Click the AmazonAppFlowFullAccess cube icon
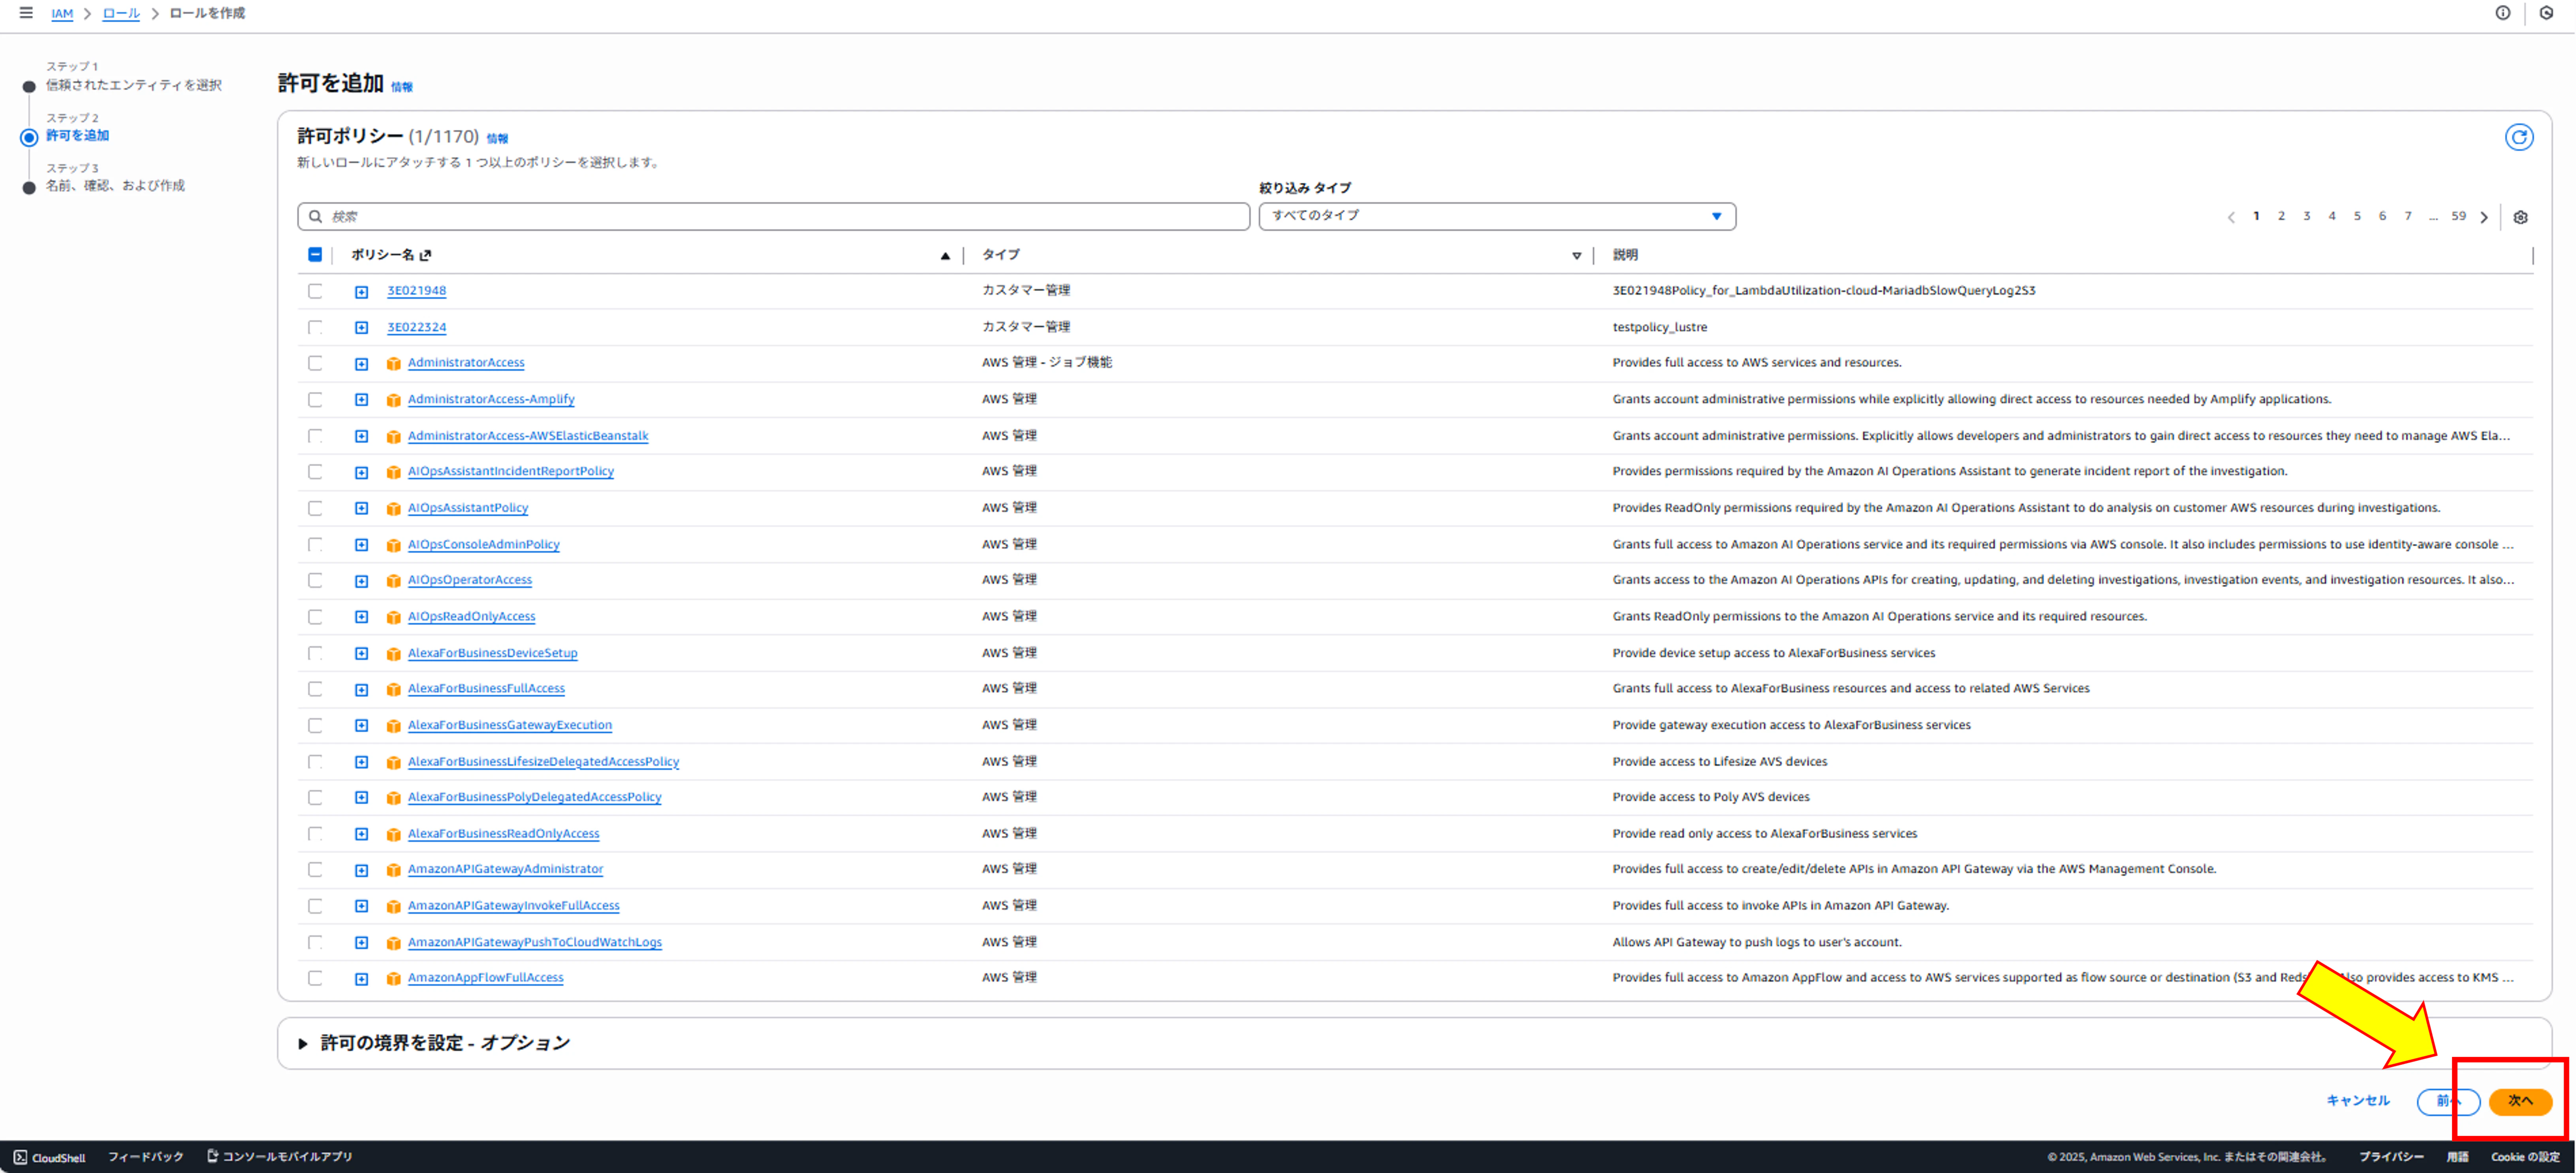 coord(394,979)
